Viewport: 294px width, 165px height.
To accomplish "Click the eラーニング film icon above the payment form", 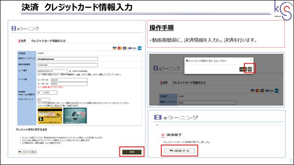I will pos(14,28).
